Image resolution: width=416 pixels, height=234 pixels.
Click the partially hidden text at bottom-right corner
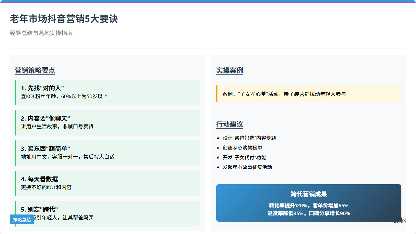[x=400, y=221]
